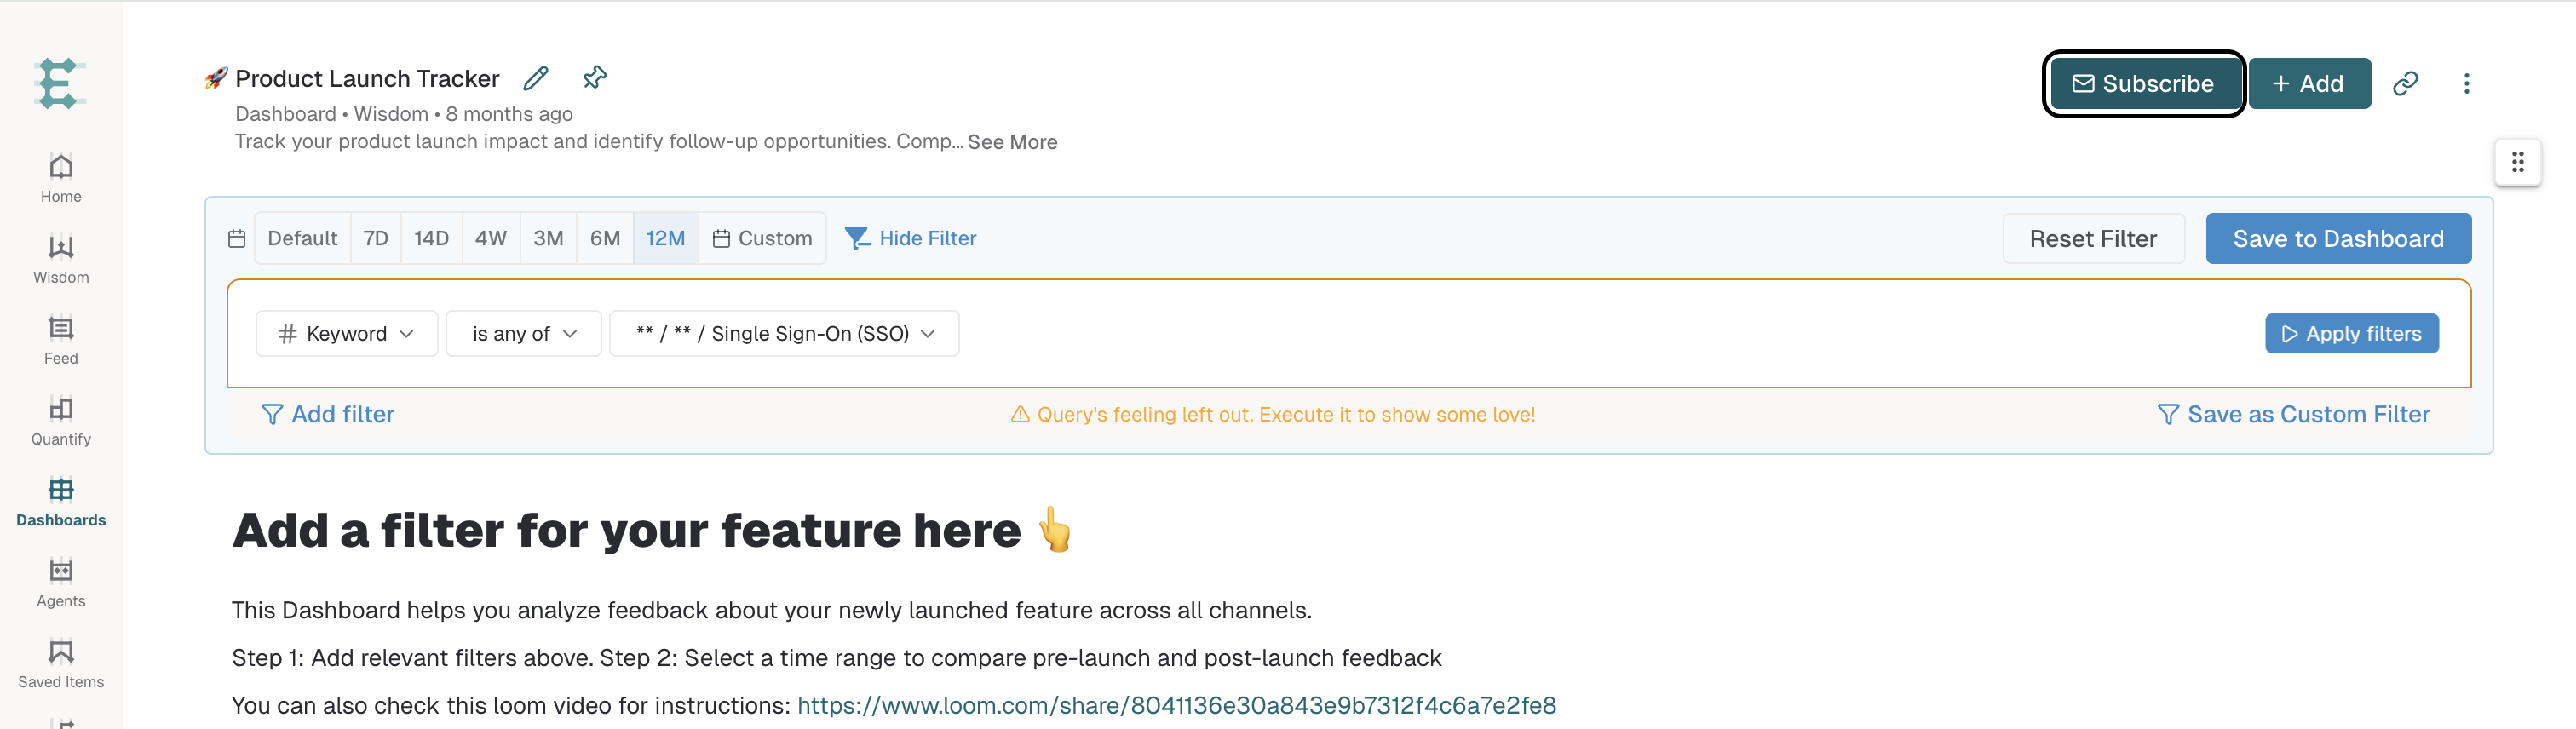Go to Feed in the sidebar
Viewport: 2576px width, 729px height.
[61, 341]
